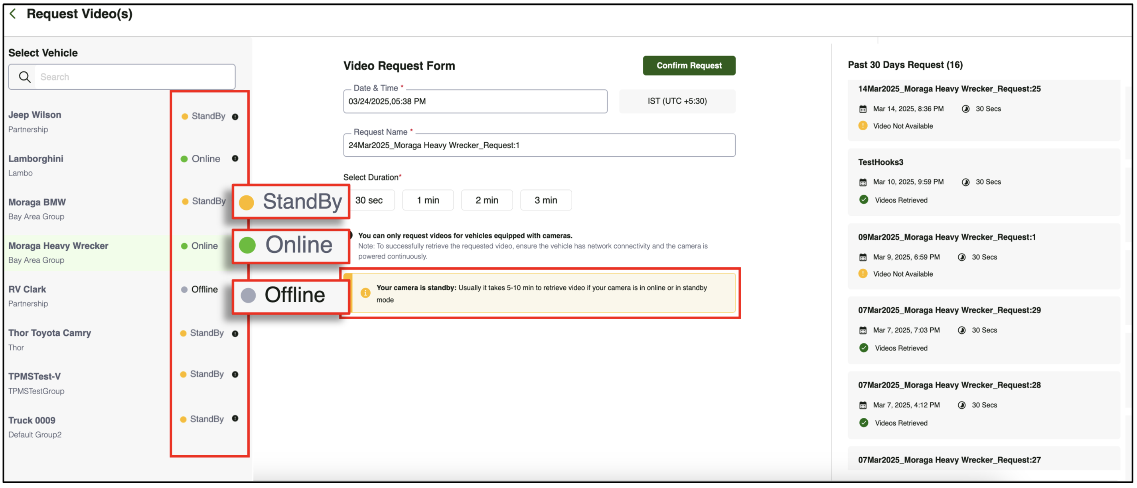Viewport: 1137px width, 488px height.
Task: Pick the 3 min duration option
Action: (x=545, y=200)
